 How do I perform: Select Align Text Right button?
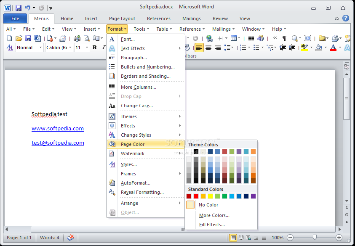[x=218, y=48]
